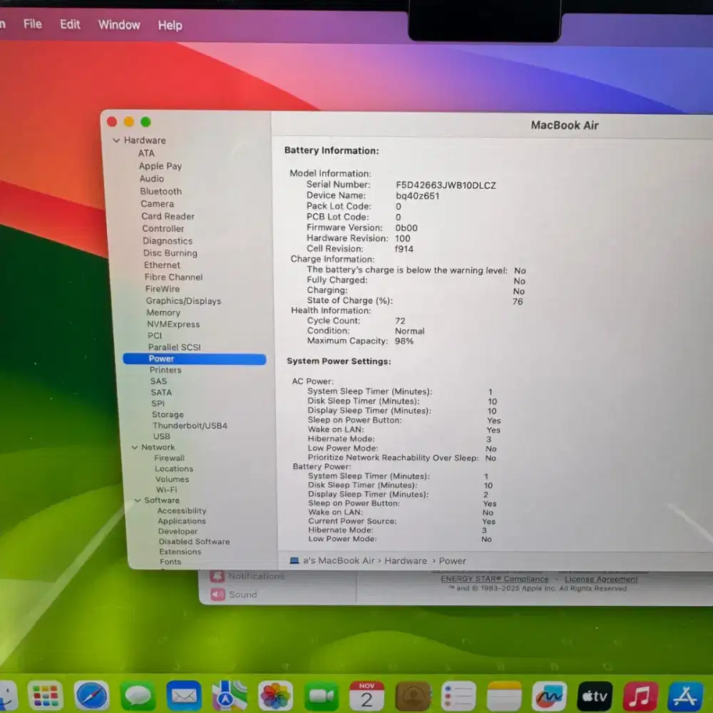Collapse the Network section

[x=134, y=447]
